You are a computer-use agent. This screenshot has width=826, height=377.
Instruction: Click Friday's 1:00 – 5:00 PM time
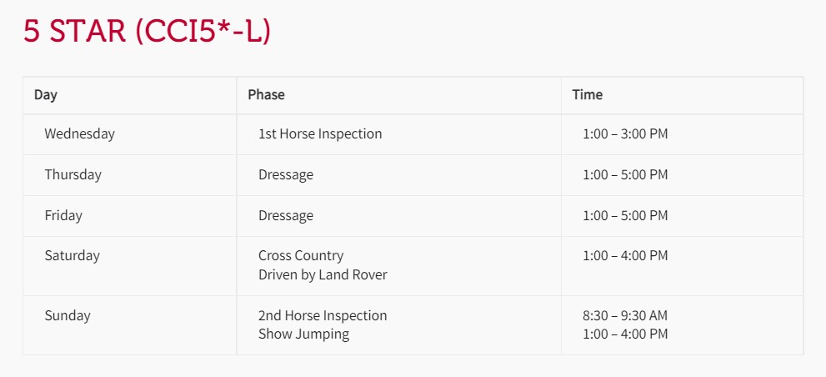625,216
